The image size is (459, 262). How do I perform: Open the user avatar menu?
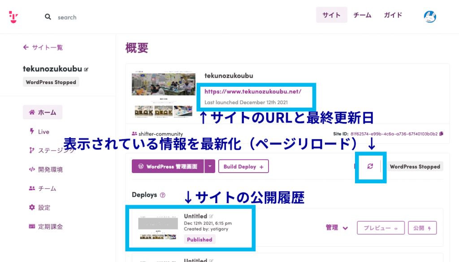coord(430,17)
